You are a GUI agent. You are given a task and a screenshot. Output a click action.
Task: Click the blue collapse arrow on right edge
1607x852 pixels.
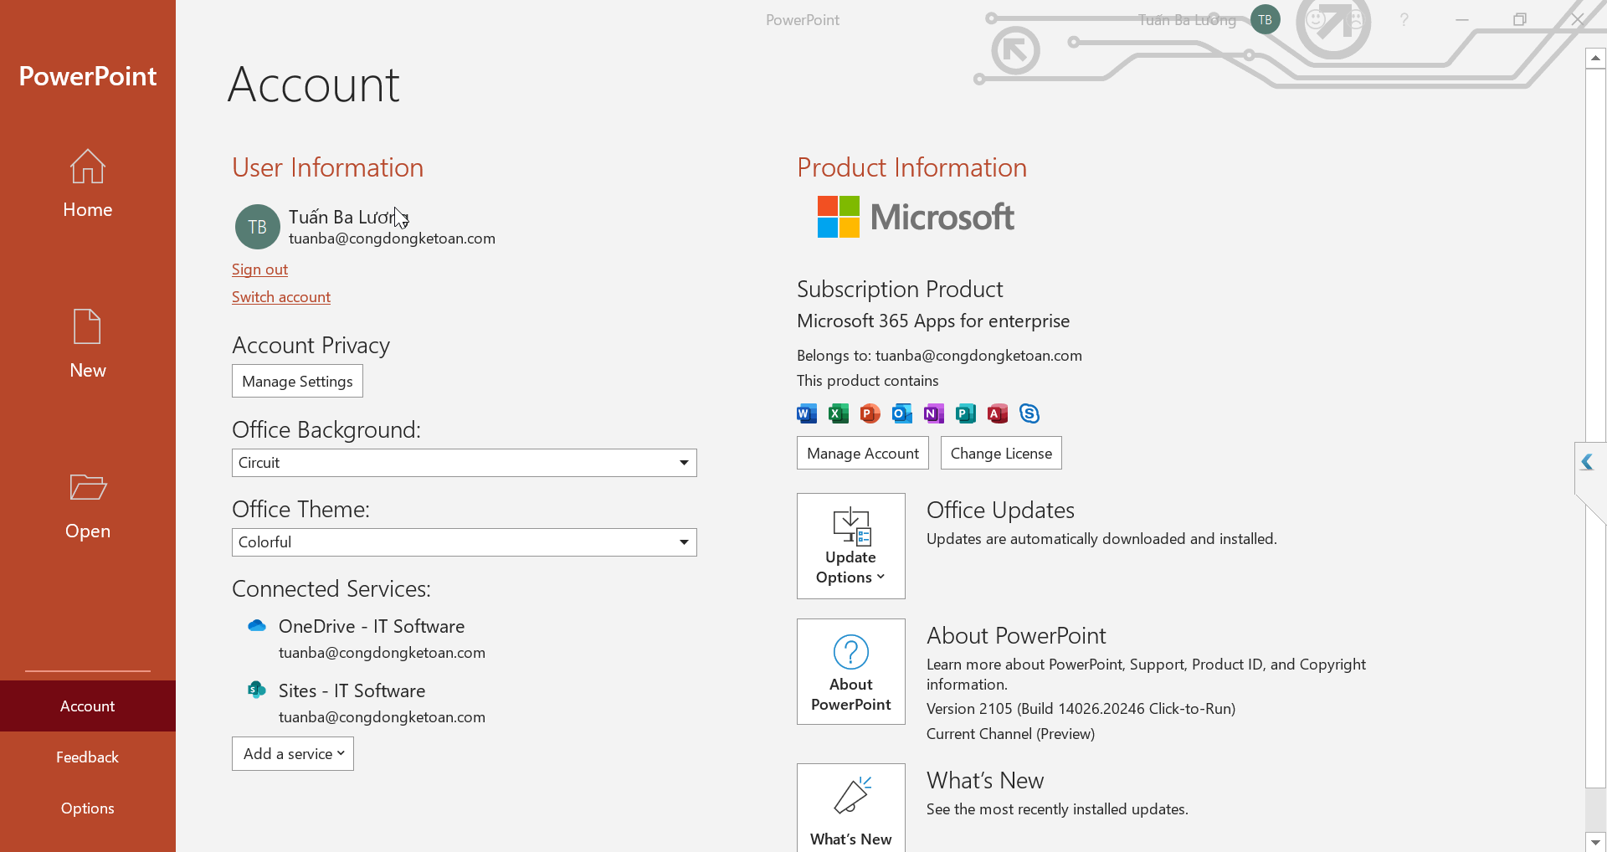[1587, 462]
